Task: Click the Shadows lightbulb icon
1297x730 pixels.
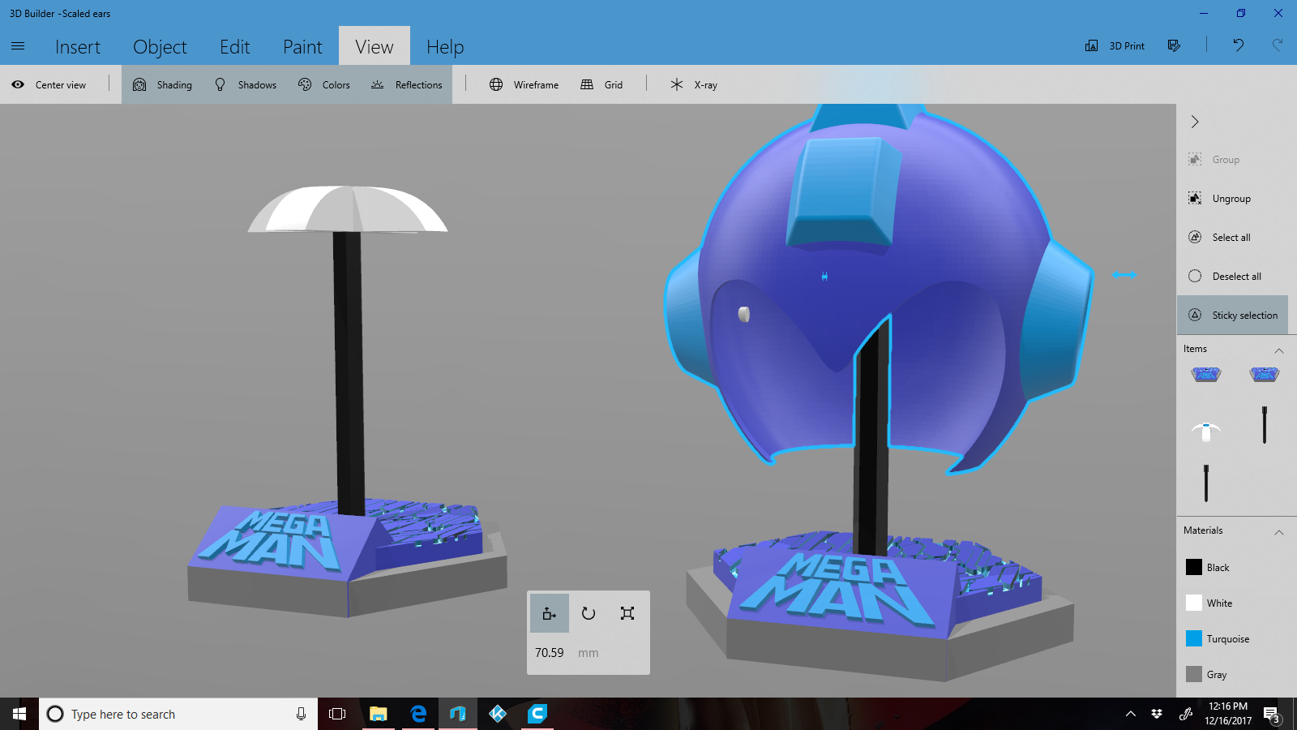Action: tap(220, 84)
